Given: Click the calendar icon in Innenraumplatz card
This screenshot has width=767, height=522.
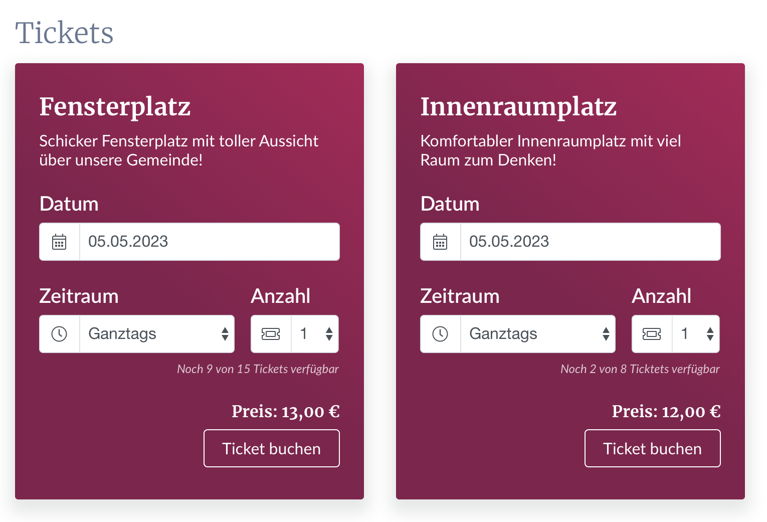Looking at the screenshot, I should pos(440,242).
